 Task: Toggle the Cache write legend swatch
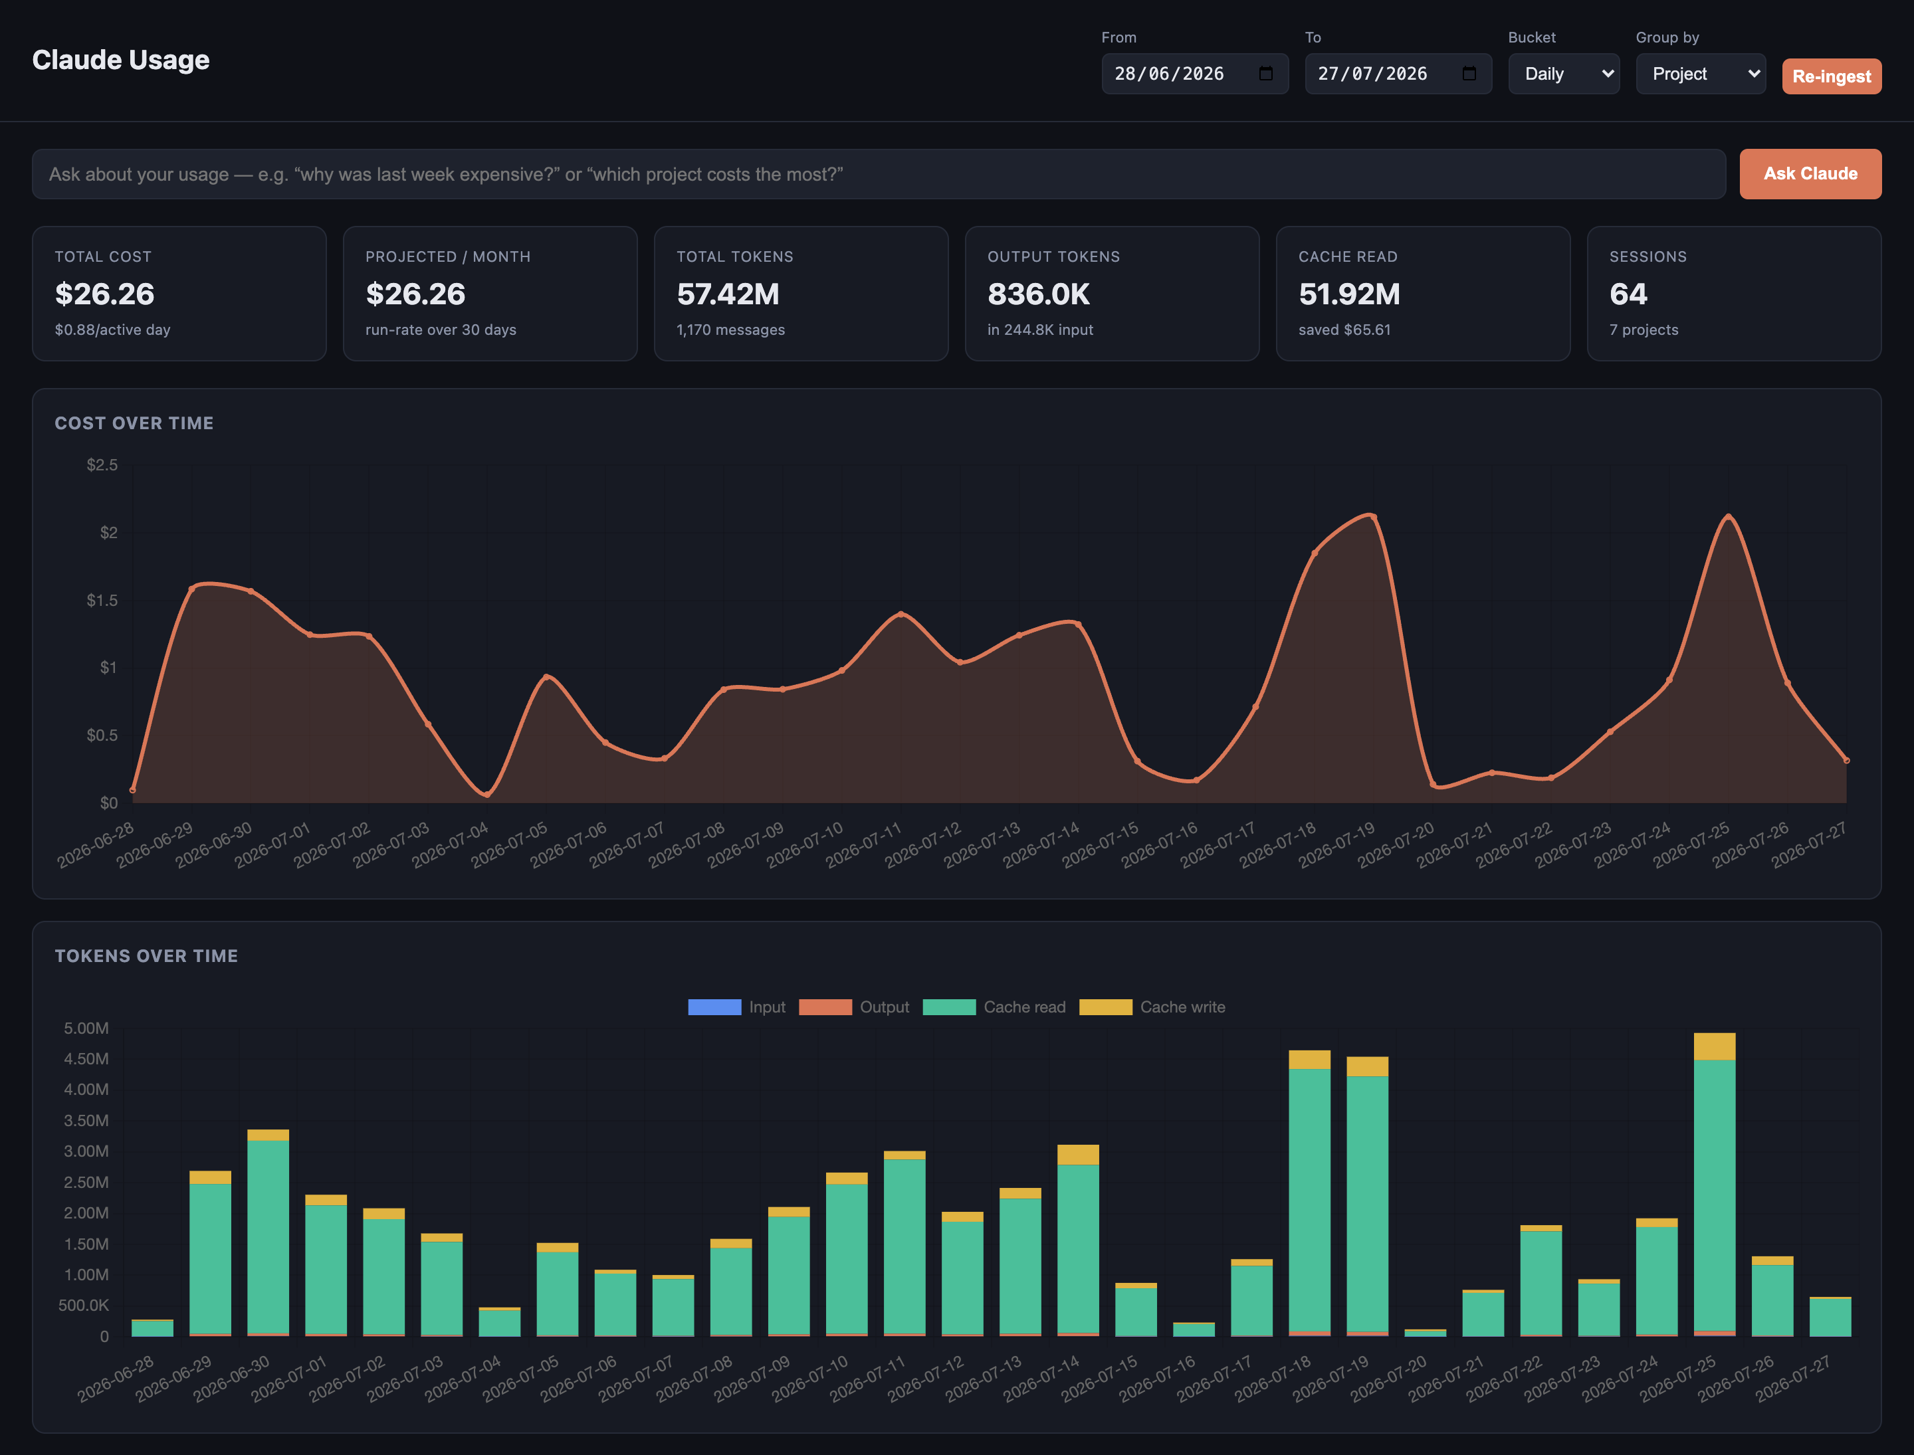[1106, 1007]
